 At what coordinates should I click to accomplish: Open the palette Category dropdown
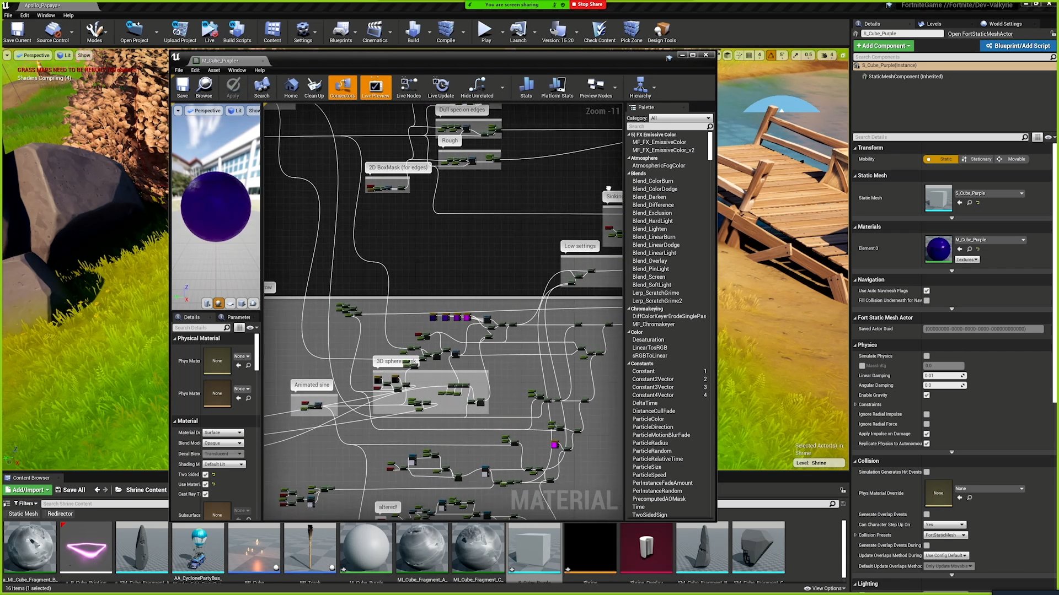click(x=681, y=118)
